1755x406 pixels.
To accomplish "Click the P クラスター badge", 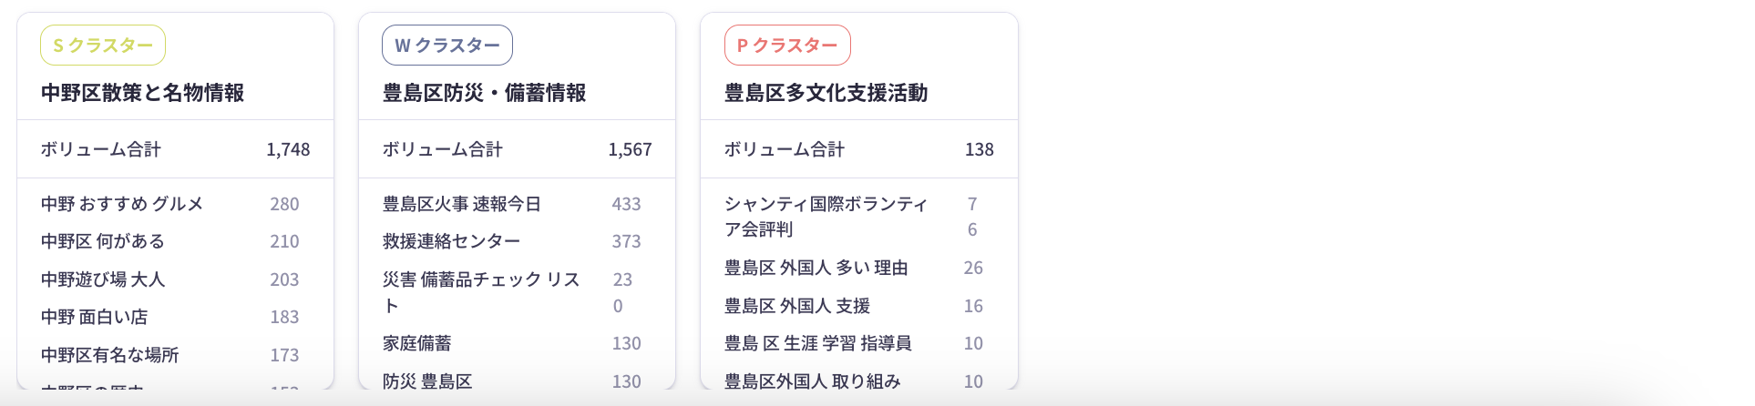I will (787, 46).
